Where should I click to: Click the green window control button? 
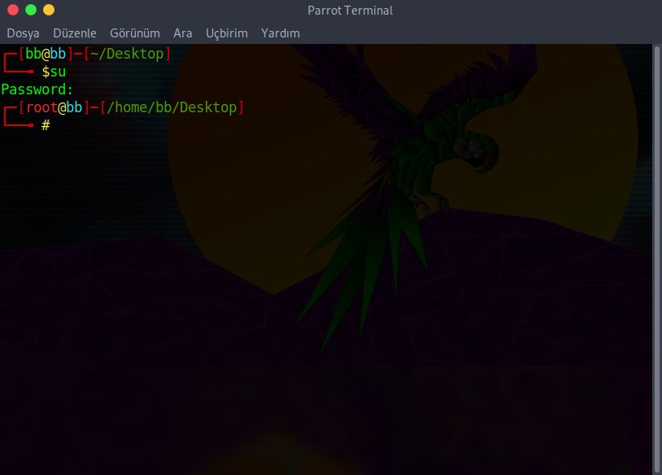(x=31, y=10)
